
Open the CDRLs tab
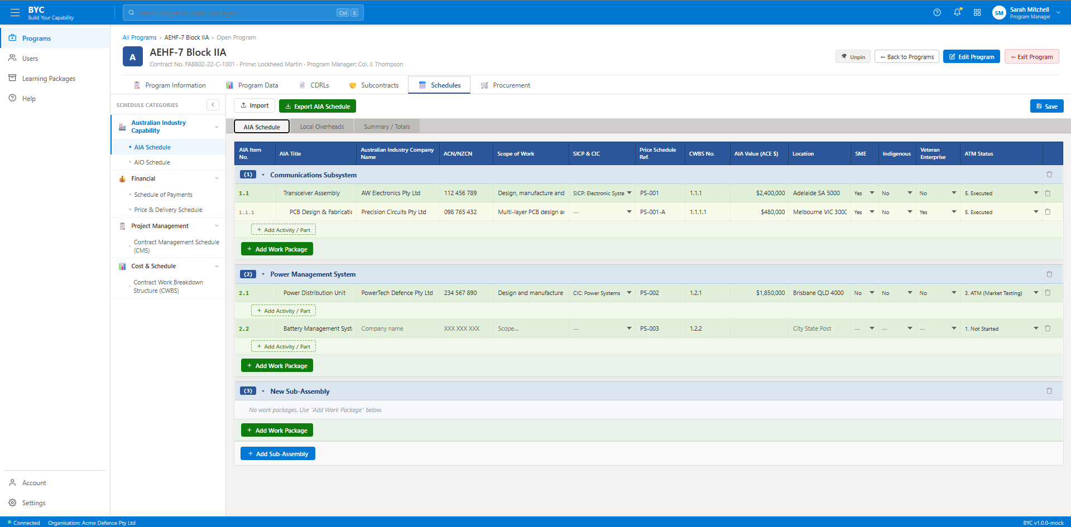pos(314,85)
